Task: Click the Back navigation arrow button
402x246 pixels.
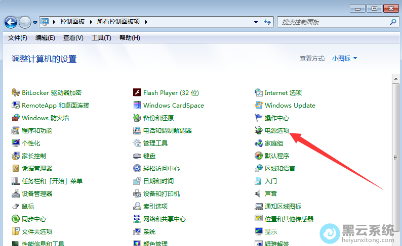Action: tap(11, 22)
